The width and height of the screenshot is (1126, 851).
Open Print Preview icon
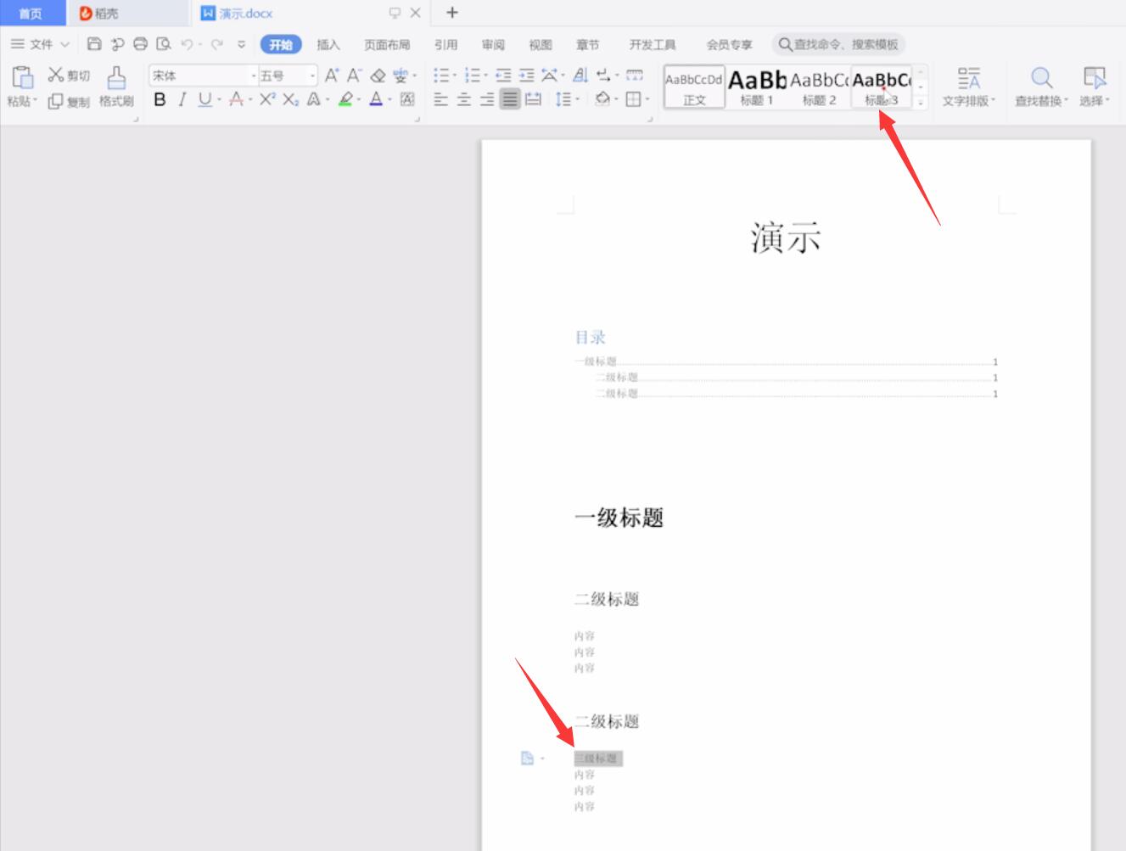point(163,44)
